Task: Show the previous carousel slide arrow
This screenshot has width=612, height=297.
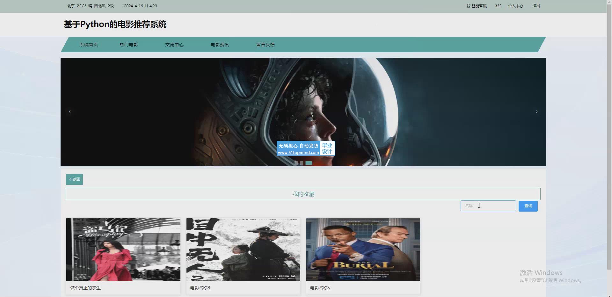Action: pyautogui.click(x=69, y=112)
